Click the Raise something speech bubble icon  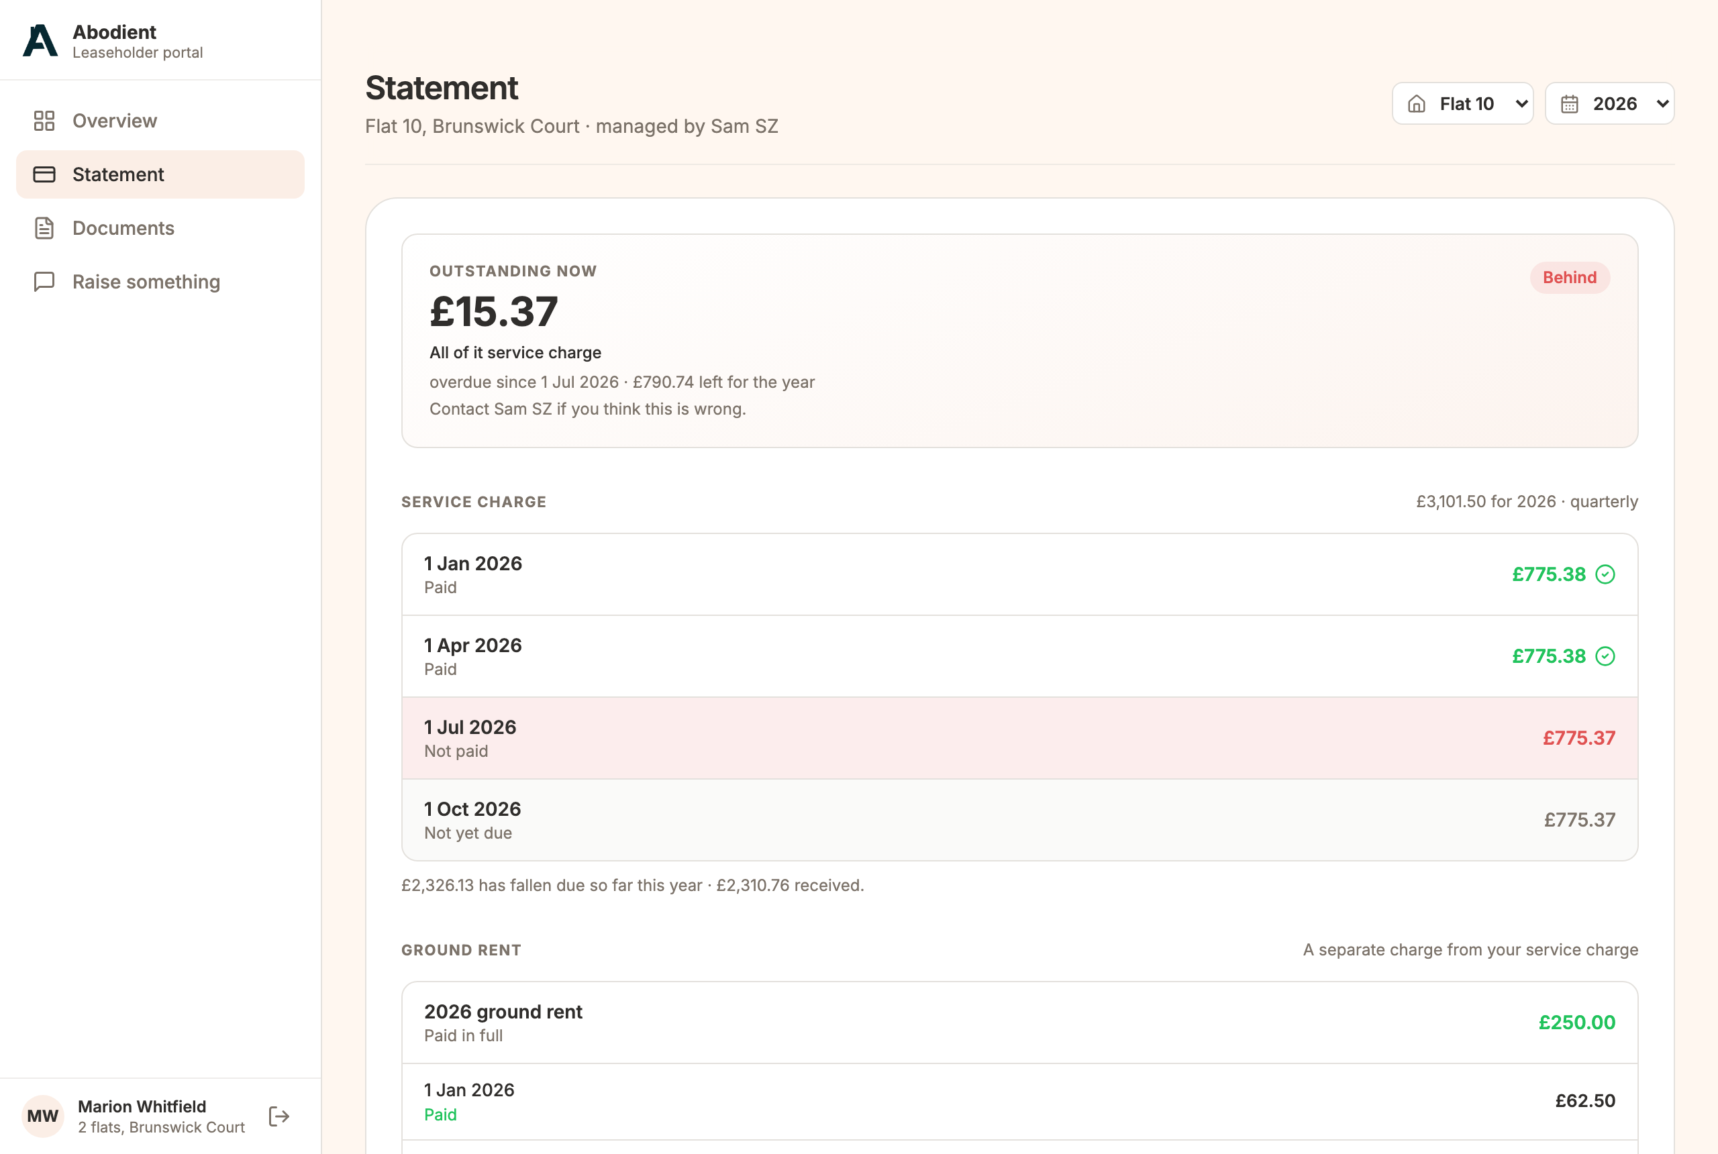point(44,282)
